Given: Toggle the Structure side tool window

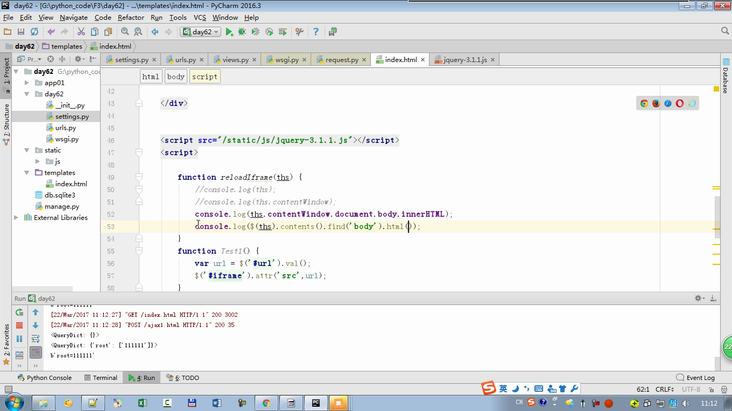Looking at the screenshot, I should [6, 124].
